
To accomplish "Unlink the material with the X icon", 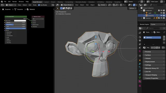I will pos(159,48).
